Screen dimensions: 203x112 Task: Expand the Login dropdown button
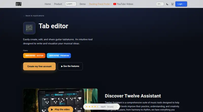point(181,4)
